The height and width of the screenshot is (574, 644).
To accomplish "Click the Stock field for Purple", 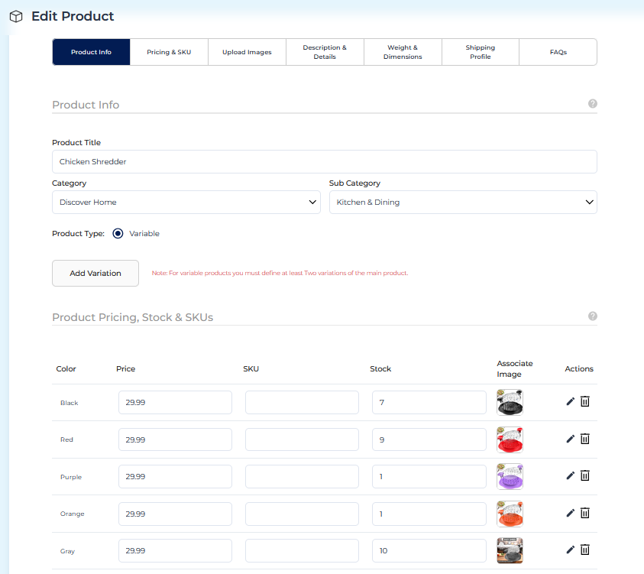I will pyautogui.click(x=429, y=477).
